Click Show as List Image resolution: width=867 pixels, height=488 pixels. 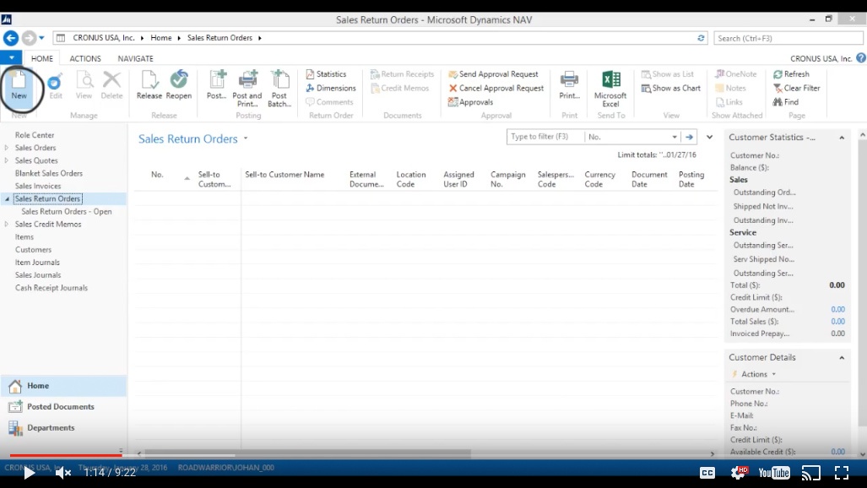tap(668, 74)
